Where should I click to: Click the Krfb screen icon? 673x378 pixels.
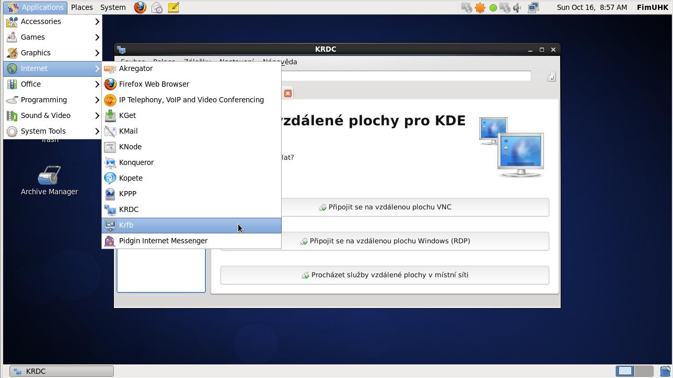pos(110,225)
